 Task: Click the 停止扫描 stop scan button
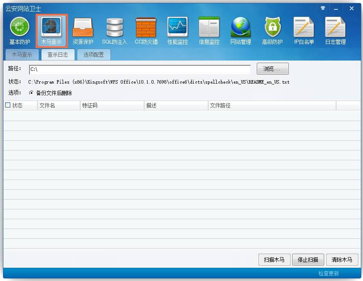click(308, 260)
